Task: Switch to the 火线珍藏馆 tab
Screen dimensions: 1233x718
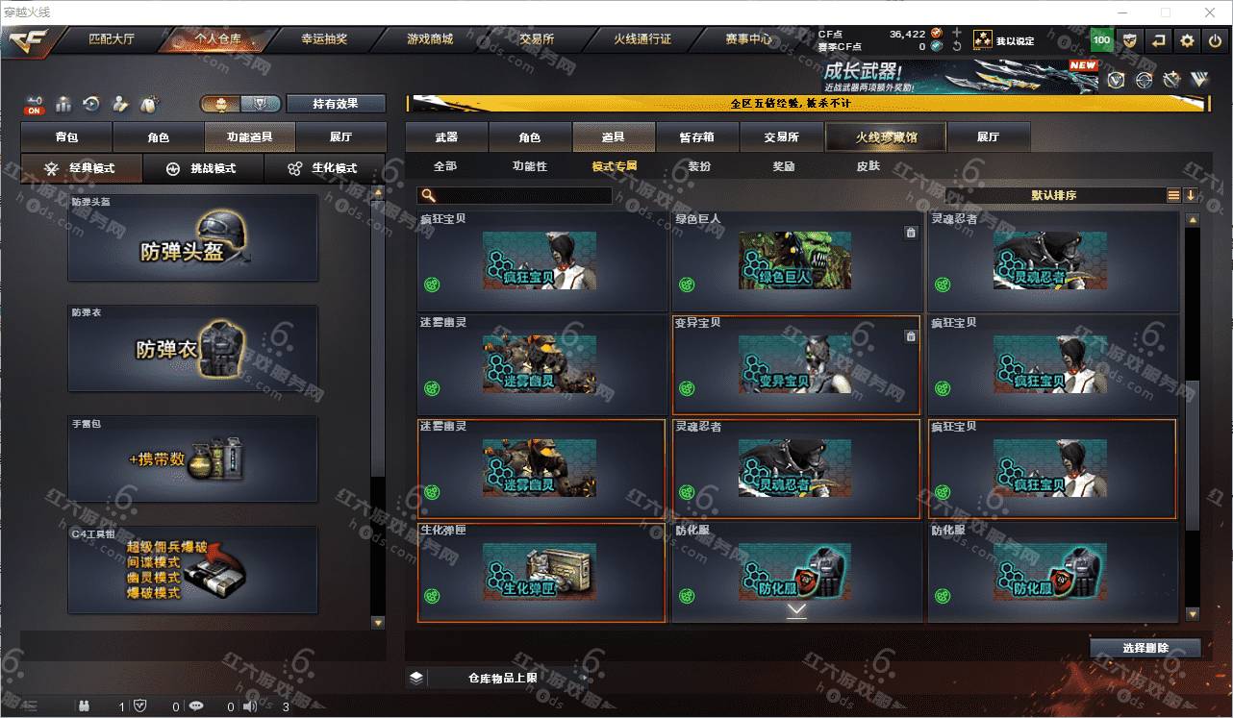Action: click(x=886, y=137)
